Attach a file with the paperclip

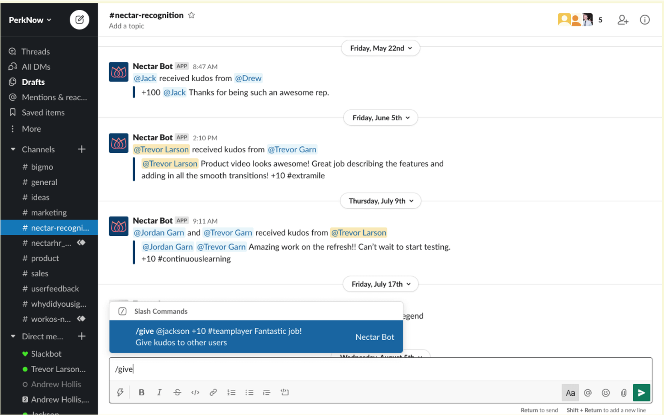point(624,393)
